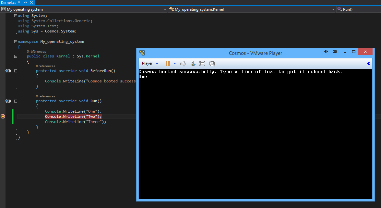Toggle pin on the Kernel.cs tab
This screenshot has height=208, width=381.
pyautogui.click(x=25, y=2)
